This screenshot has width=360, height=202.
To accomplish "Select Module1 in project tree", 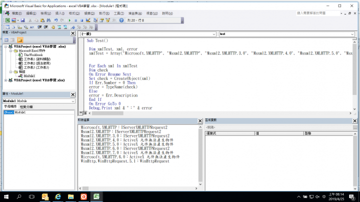I will 29,76.
